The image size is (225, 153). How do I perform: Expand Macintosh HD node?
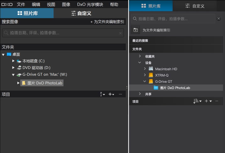pyautogui.click(x=145, y=69)
